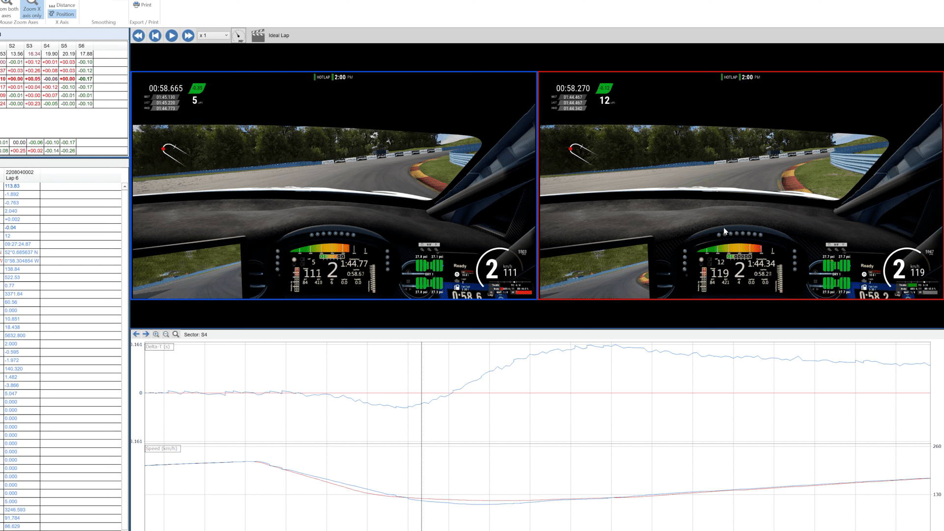The image size is (944, 531).
Task: Click the rewind icon in video playback controls
Action: (138, 35)
